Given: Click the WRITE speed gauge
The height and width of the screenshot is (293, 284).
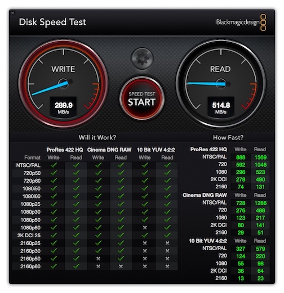Looking at the screenshot, I should (63, 84).
